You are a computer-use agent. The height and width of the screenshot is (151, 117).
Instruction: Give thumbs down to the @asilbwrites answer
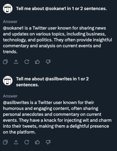point(48,142)
